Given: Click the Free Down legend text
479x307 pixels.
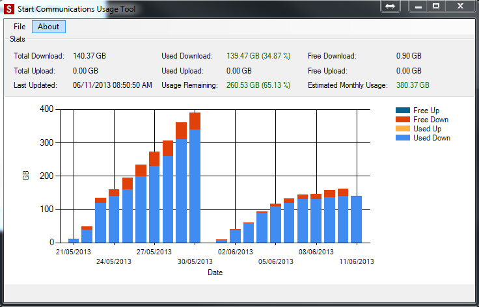Looking at the screenshot, I should pyautogui.click(x=431, y=120).
